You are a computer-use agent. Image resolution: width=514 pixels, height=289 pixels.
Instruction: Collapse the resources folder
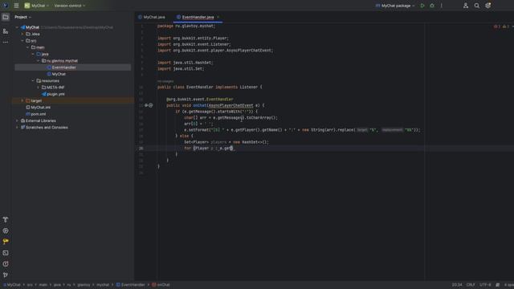(x=33, y=81)
